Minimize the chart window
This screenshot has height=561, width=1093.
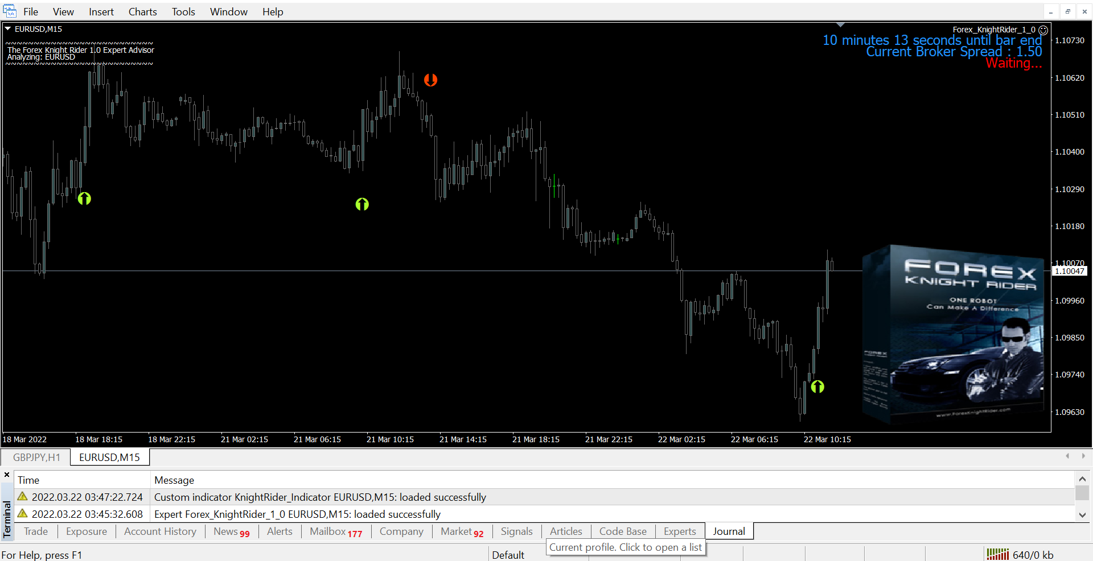pyautogui.click(x=1051, y=12)
